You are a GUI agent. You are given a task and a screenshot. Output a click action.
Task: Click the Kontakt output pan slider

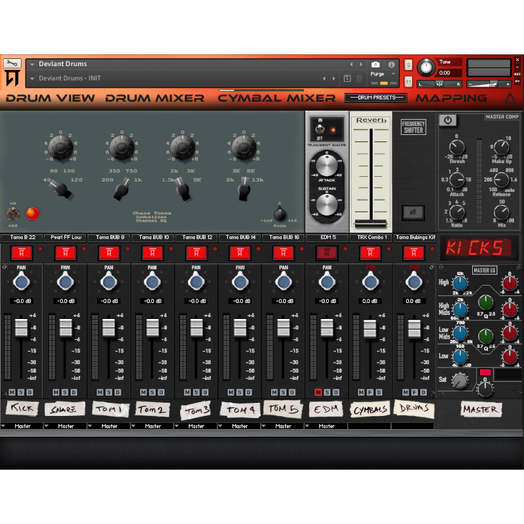[x=440, y=84]
